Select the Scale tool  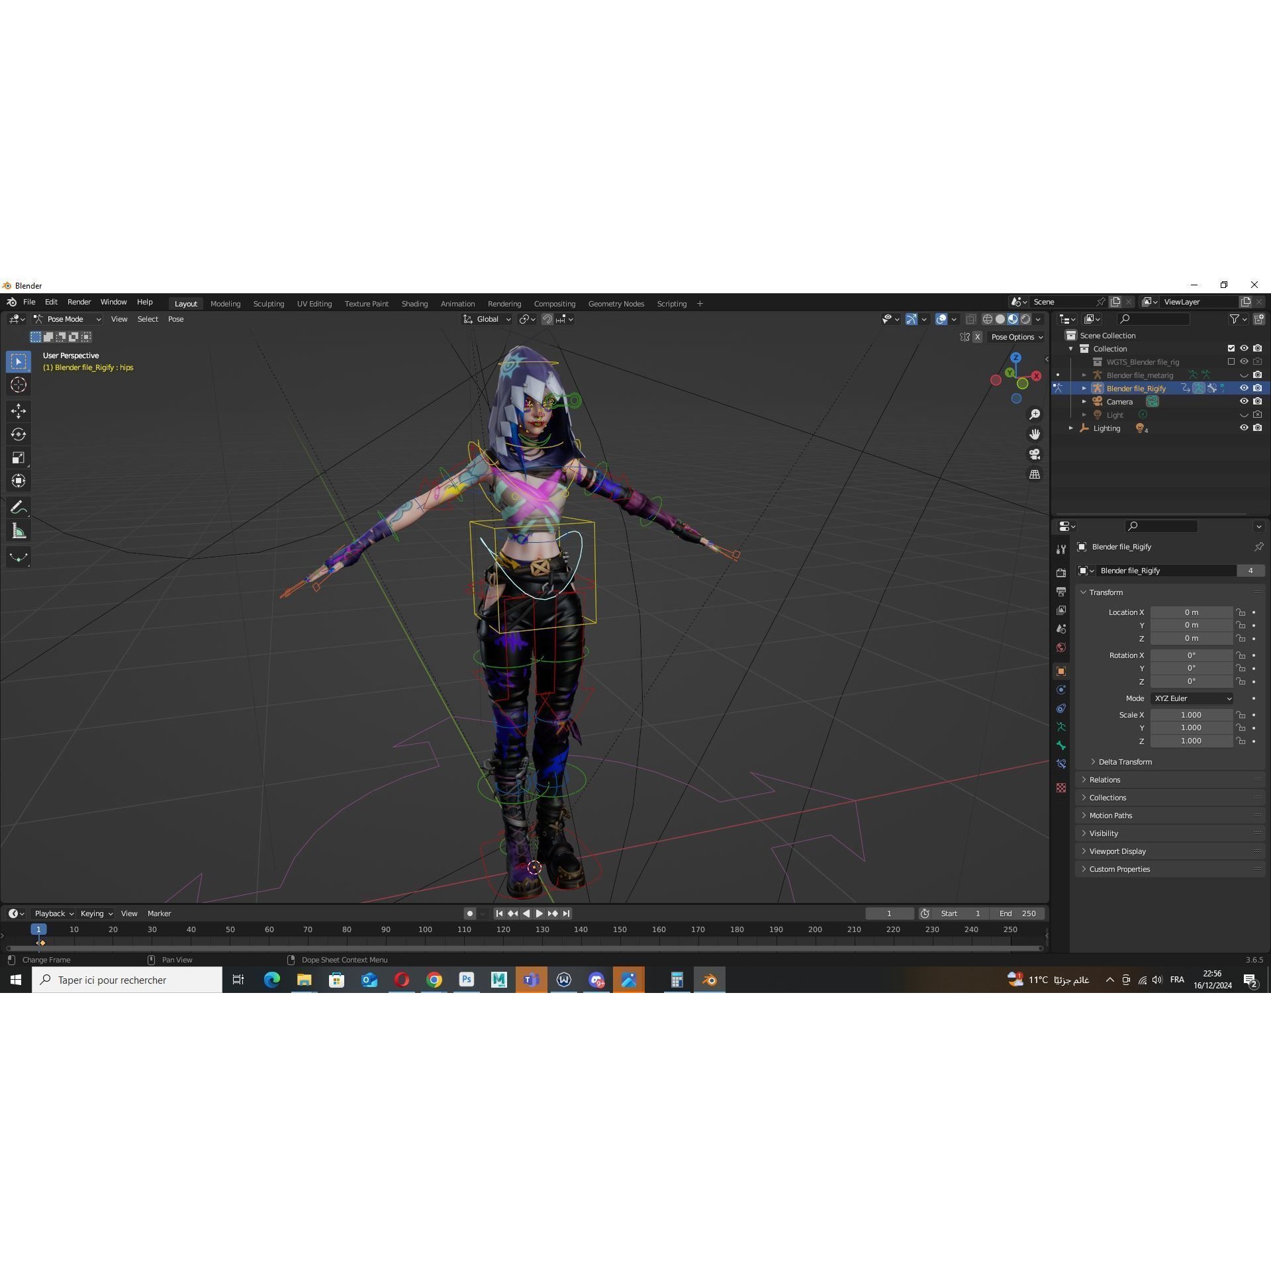click(x=19, y=457)
